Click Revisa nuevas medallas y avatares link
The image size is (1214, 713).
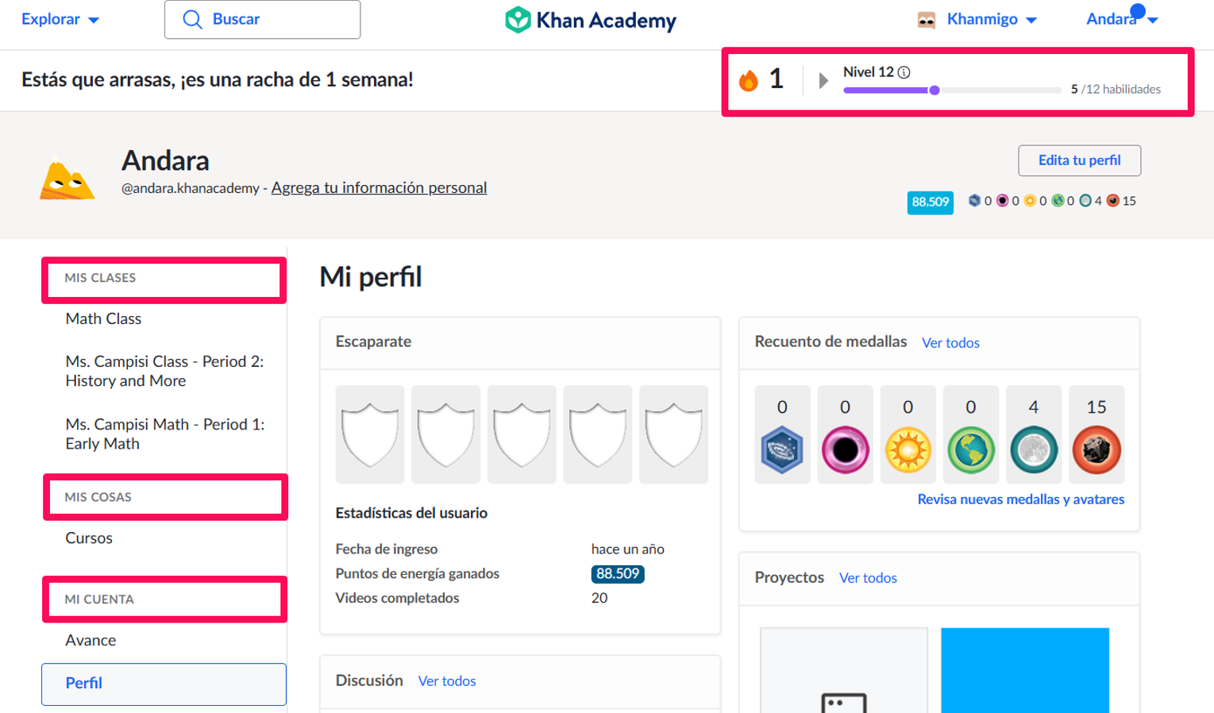1020,499
